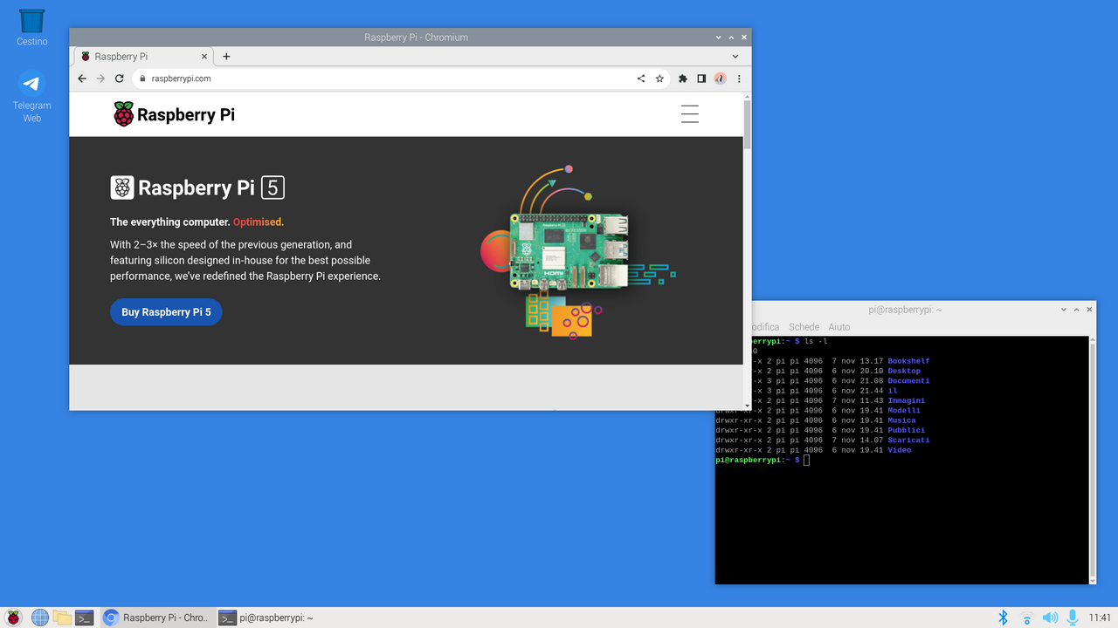The image size is (1118, 628).
Task: Maximize the terminal window
Action: pos(1077,310)
